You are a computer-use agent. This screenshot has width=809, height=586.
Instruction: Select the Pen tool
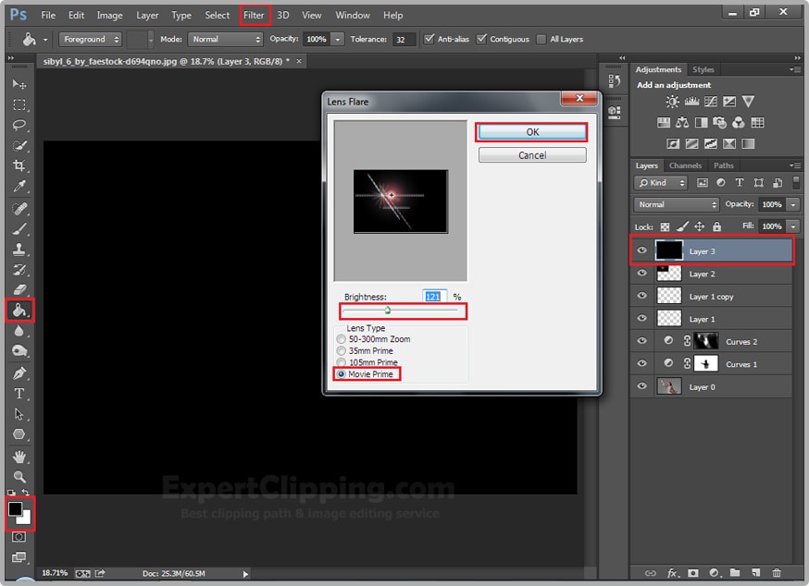click(19, 372)
